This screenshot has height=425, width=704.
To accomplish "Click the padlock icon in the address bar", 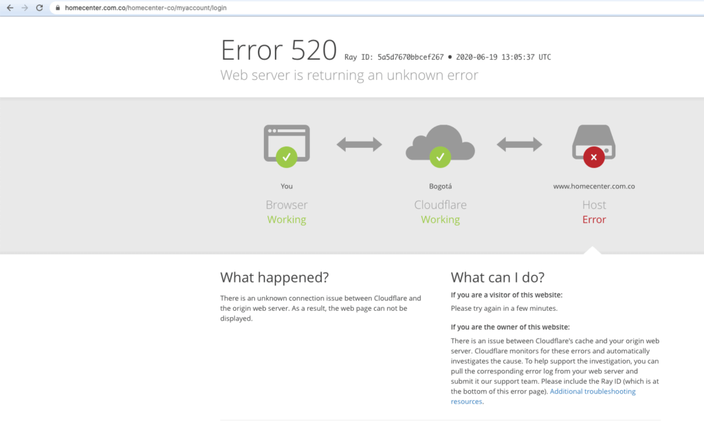I will pos(58,8).
